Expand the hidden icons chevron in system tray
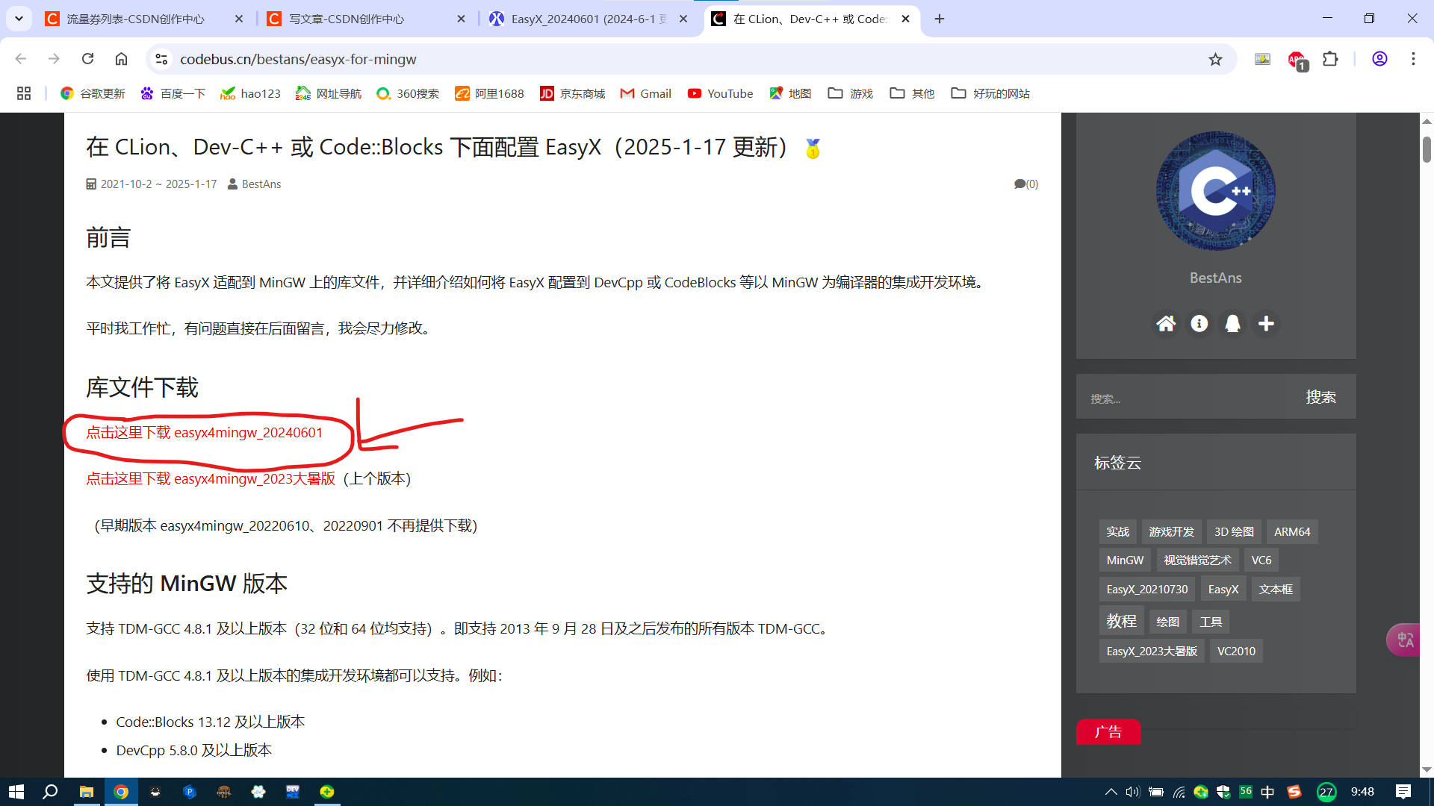Screen dimensions: 1434x806 coord(1111,791)
